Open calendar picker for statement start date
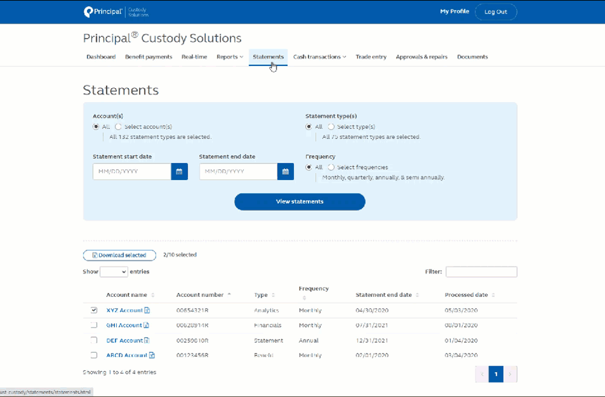This screenshot has width=605, height=397. click(x=179, y=172)
